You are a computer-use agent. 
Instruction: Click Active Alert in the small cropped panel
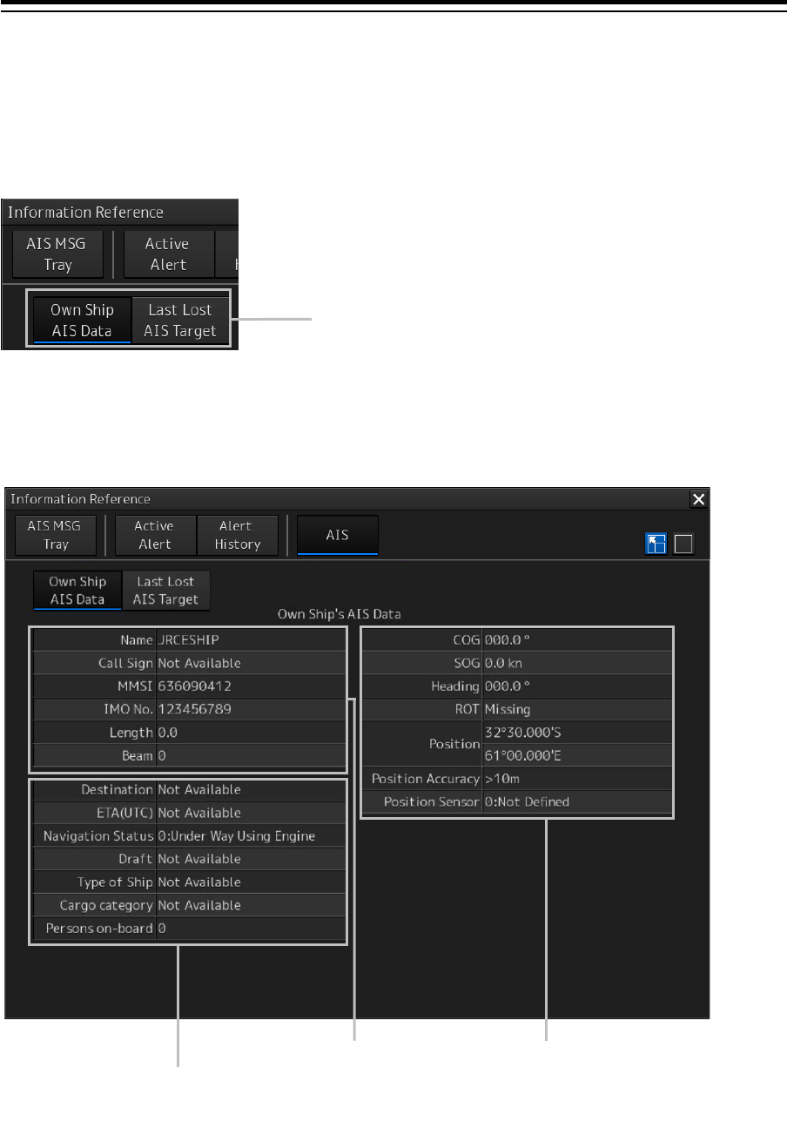point(167,254)
